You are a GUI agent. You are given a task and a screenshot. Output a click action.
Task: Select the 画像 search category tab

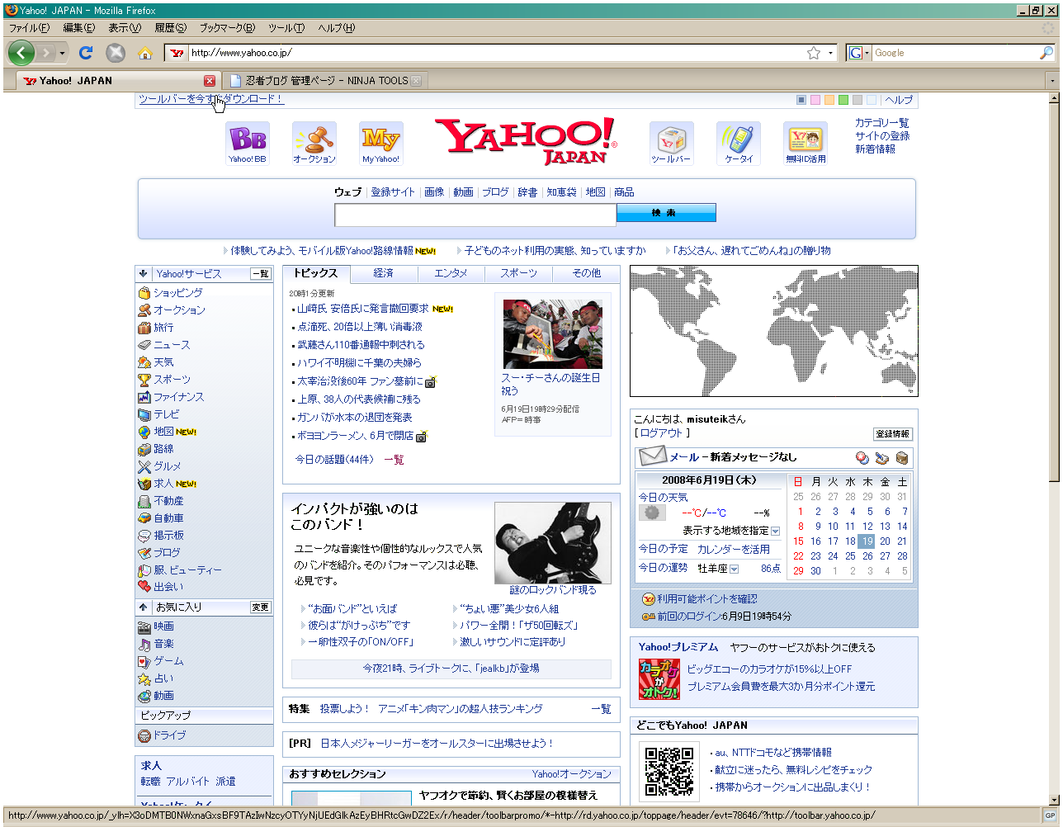click(434, 192)
